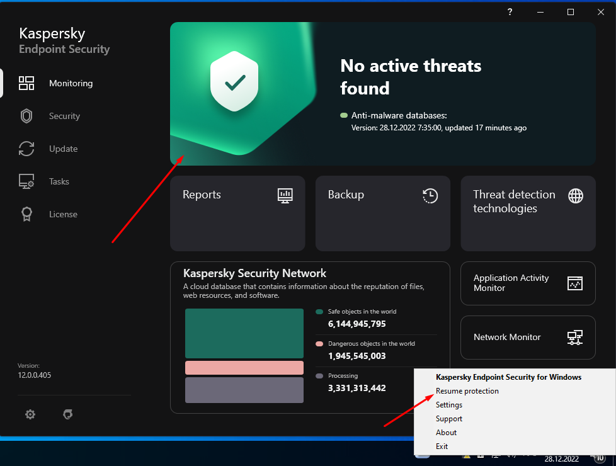Click the safe objects count 6,144,945,795
Screen dimensions: 616x466
point(356,324)
